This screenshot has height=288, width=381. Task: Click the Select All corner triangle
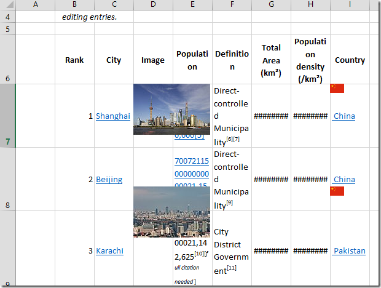click(x=7, y=5)
